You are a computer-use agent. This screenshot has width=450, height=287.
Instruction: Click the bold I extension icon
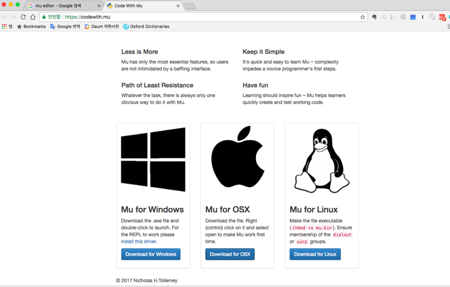[422, 17]
